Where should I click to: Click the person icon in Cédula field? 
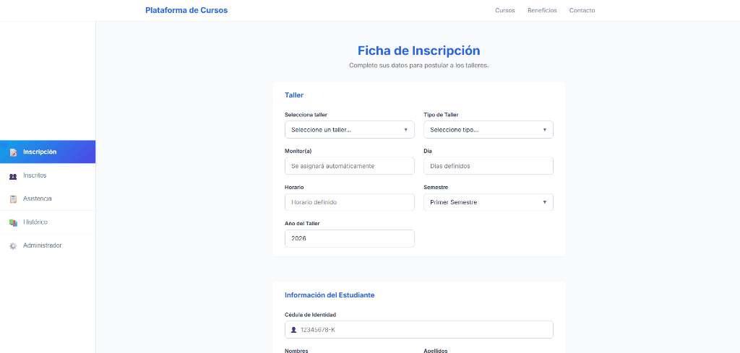click(x=293, y=330)
